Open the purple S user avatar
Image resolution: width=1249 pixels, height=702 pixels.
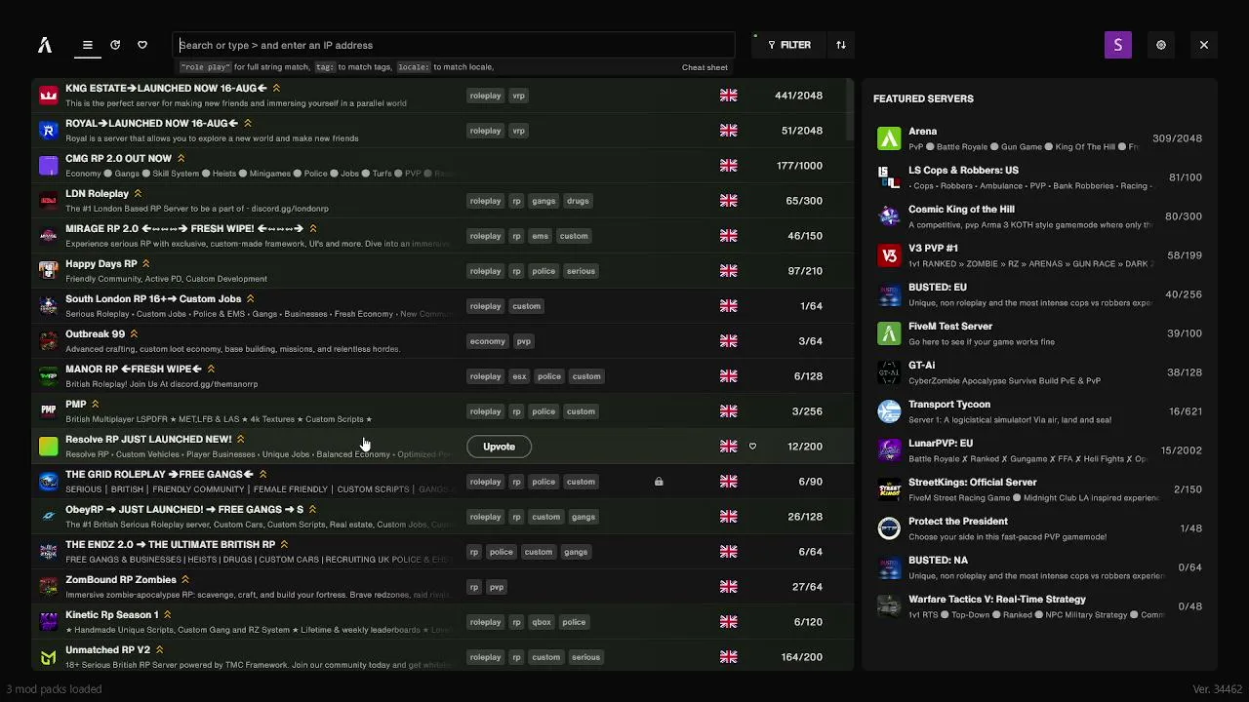point(1118,45)
